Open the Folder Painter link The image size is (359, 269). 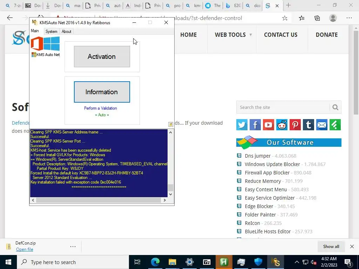pyautogui.click(x=260, y=215)
